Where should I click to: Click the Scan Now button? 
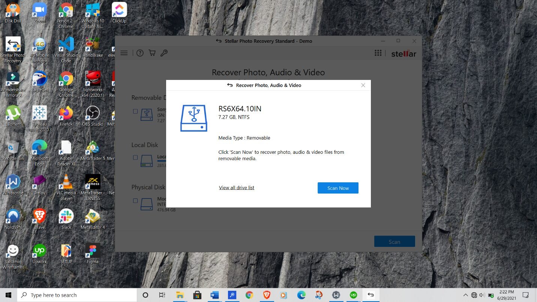[338, 188]
